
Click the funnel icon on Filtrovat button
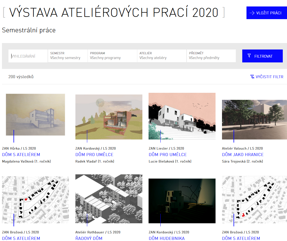click(249, 56)
